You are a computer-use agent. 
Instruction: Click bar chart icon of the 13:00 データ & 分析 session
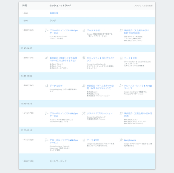(84, 31)
